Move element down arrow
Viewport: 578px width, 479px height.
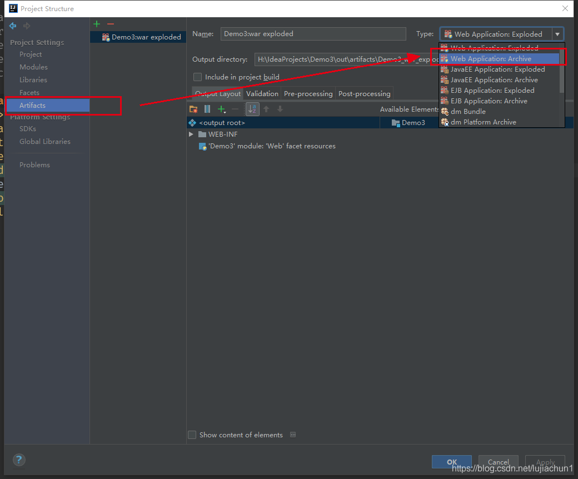280,109
